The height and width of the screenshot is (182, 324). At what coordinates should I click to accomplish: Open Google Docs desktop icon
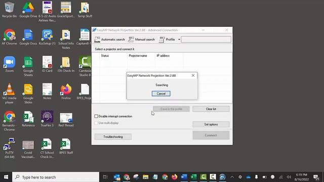point(28,37)
